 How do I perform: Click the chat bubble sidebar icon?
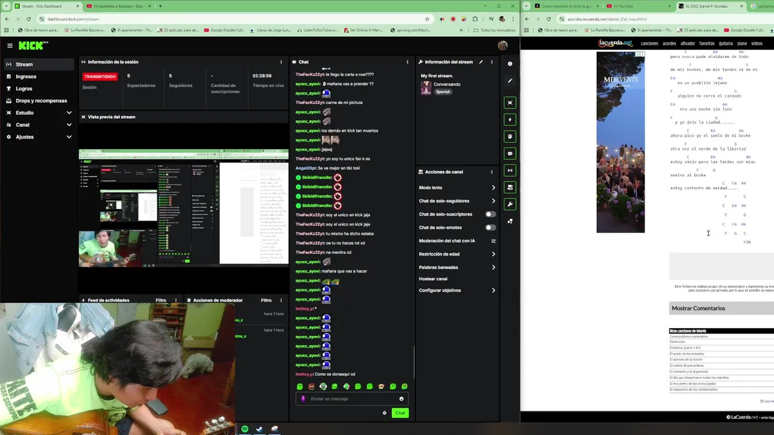point(510,153)
